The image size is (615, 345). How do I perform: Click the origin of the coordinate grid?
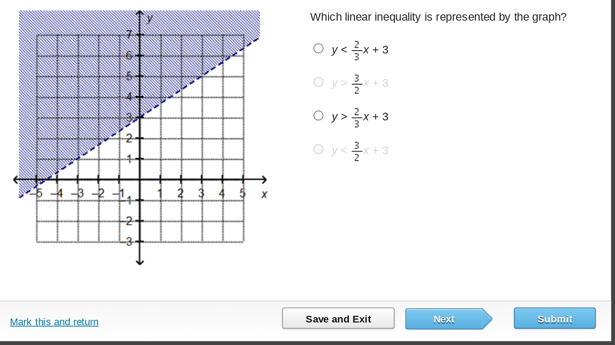pos(140,179)
